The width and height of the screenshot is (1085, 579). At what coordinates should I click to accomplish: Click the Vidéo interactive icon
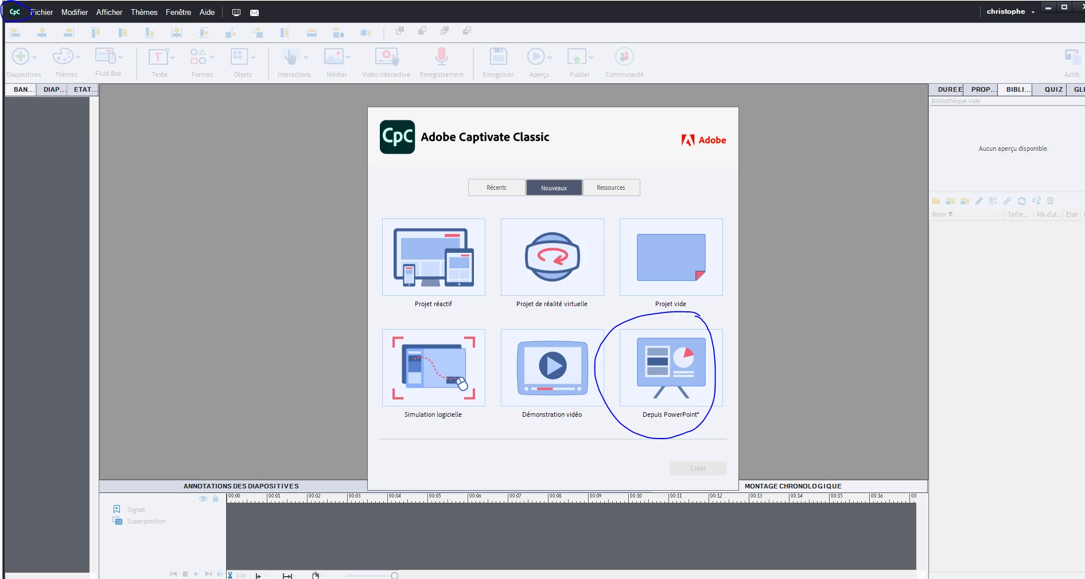(x=386, y=57)
